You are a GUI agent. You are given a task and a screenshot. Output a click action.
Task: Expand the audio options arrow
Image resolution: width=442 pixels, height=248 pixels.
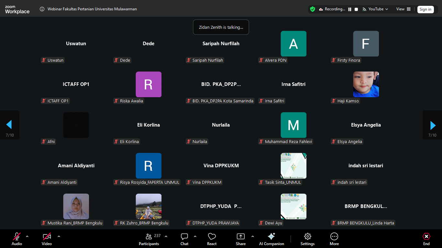point(27,236)
